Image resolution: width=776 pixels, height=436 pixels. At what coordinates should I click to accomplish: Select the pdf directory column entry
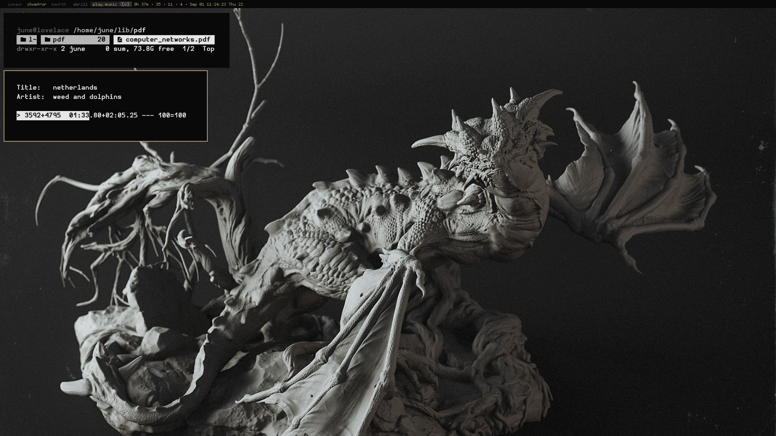pos(75,40)
